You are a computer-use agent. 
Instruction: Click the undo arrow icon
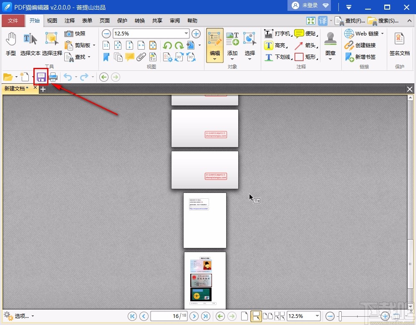pos(68,77)
